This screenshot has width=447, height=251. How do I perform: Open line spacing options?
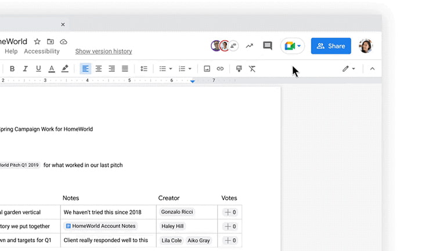click(x=144, y=68)
